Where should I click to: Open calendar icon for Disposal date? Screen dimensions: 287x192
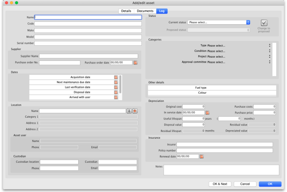(x=116, y=92)
